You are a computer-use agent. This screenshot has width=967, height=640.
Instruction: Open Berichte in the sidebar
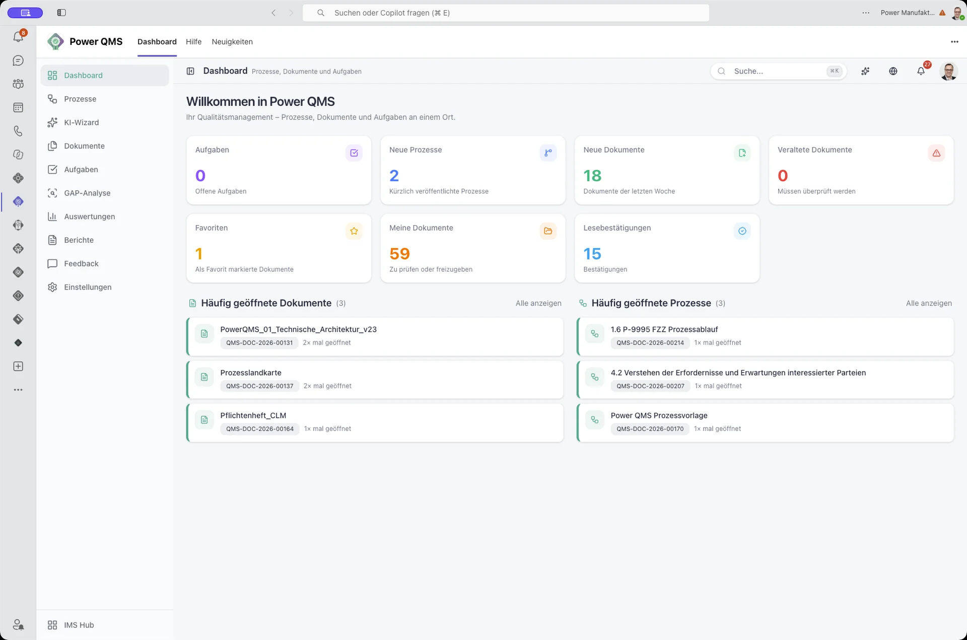(x=105, y=240)
